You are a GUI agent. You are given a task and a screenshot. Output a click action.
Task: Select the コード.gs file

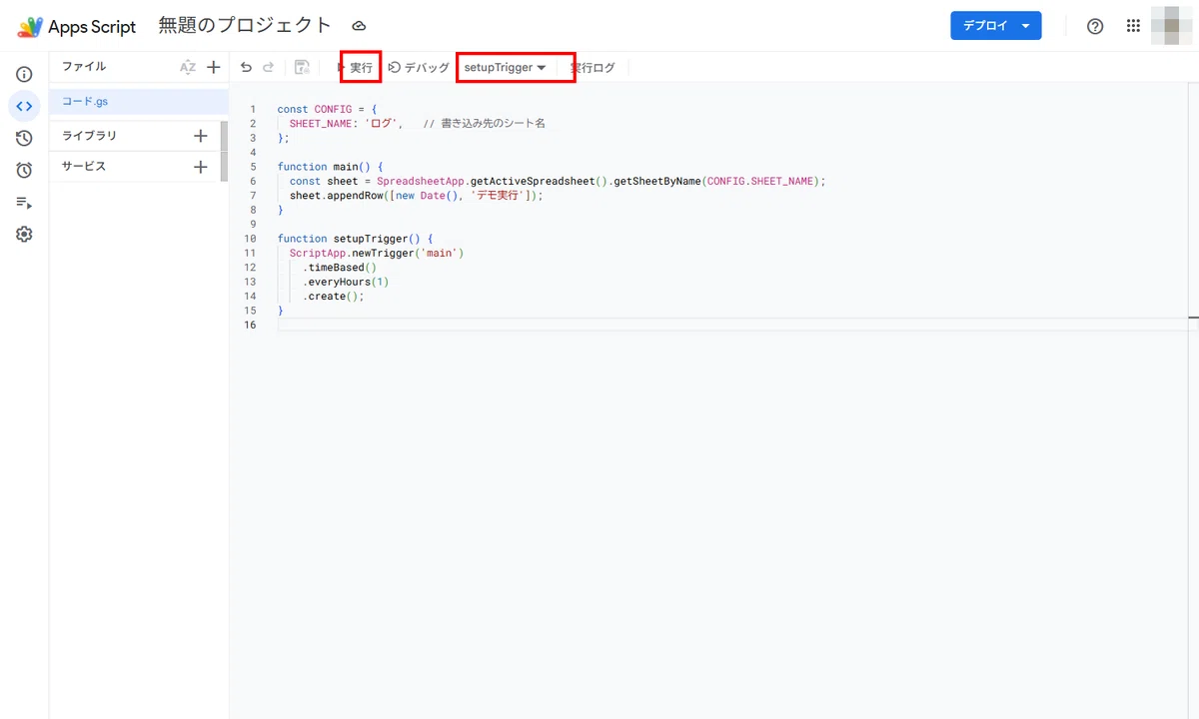pos(139,102)
